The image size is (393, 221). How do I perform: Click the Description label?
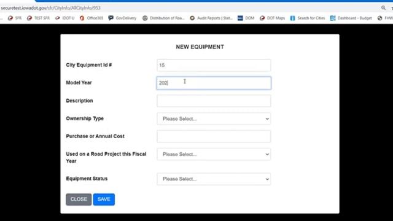point(79,101)
